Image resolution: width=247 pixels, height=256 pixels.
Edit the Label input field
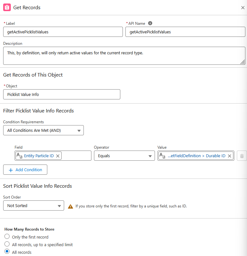63,32
